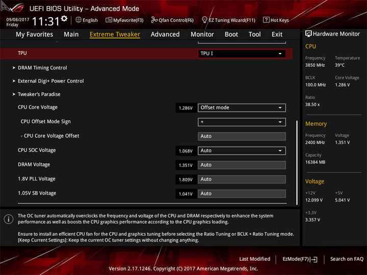Click the Qfan Control fan icon
The height and width of the screenshot is (275, 367).
click(154, 20)
